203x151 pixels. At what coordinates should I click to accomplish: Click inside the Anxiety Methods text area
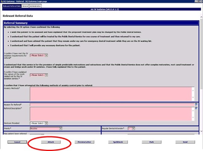111,94
